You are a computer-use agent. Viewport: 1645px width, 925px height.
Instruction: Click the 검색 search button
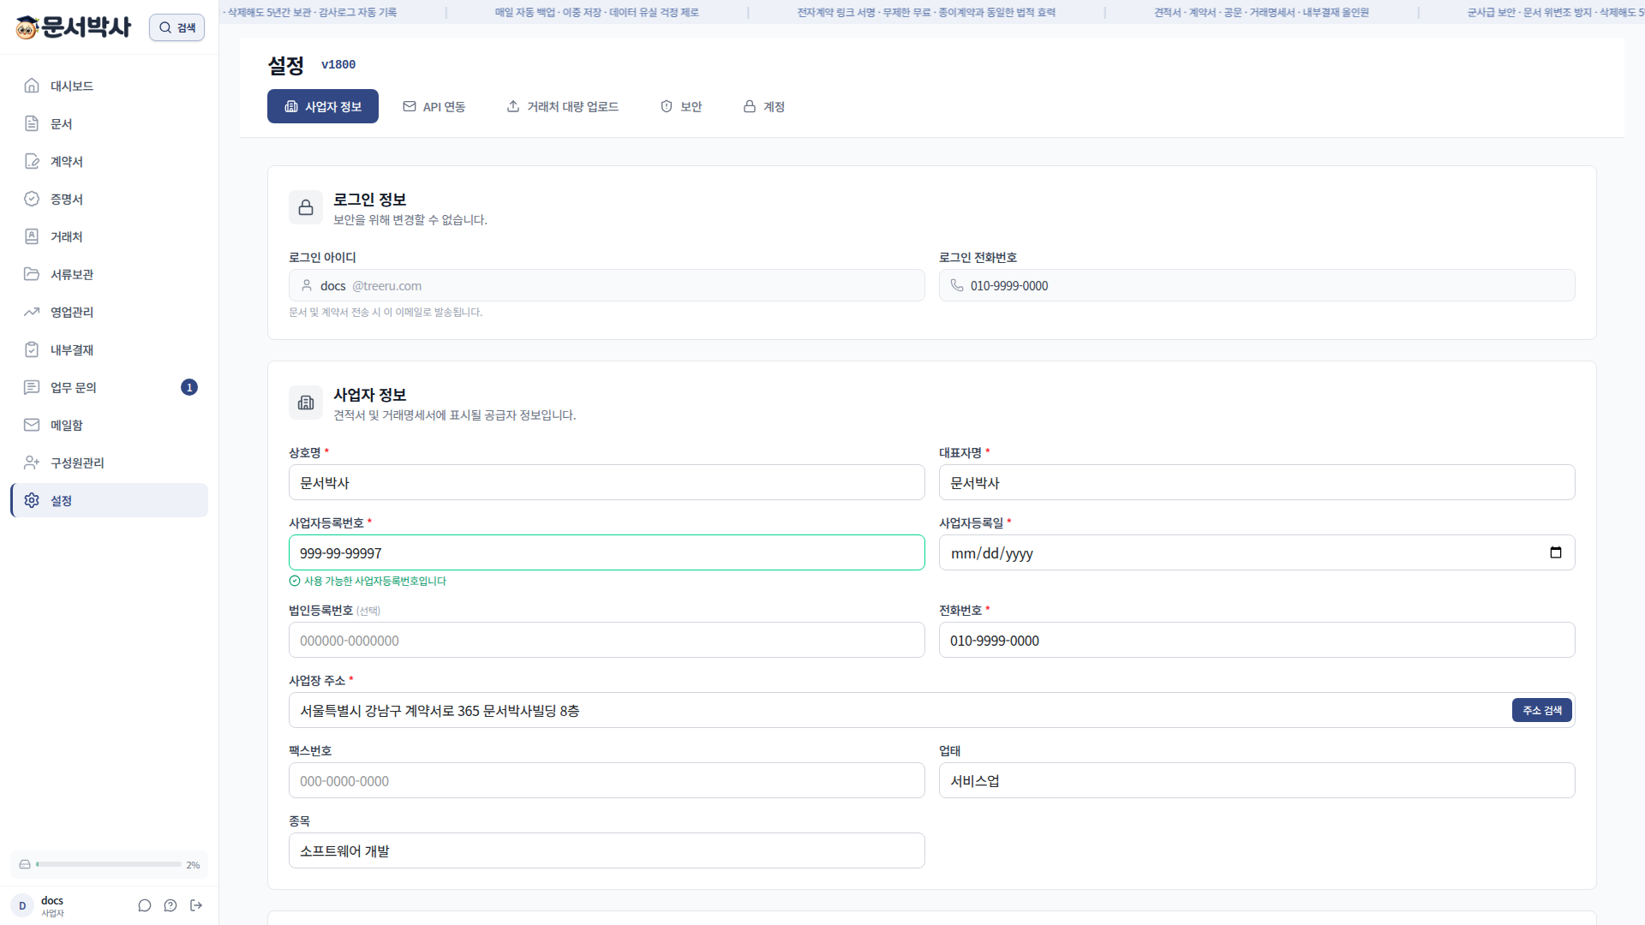[x=176, y=27]
